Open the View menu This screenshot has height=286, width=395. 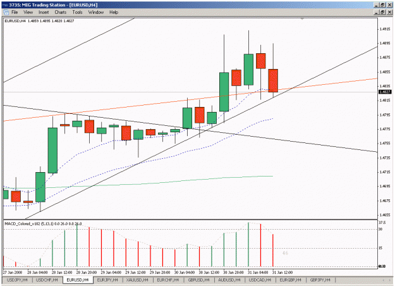[28, 13]
